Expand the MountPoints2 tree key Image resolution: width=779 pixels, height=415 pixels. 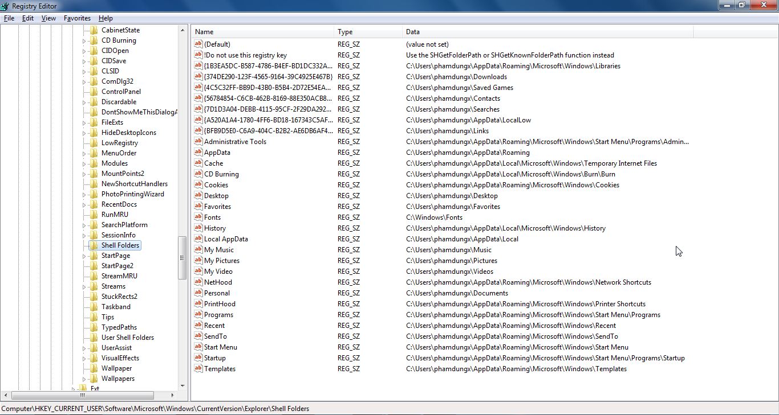(84, 174)
